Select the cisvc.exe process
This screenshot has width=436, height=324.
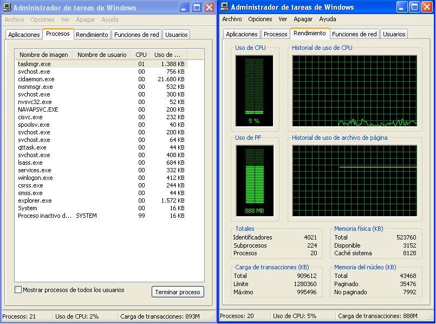coord(101,117)
